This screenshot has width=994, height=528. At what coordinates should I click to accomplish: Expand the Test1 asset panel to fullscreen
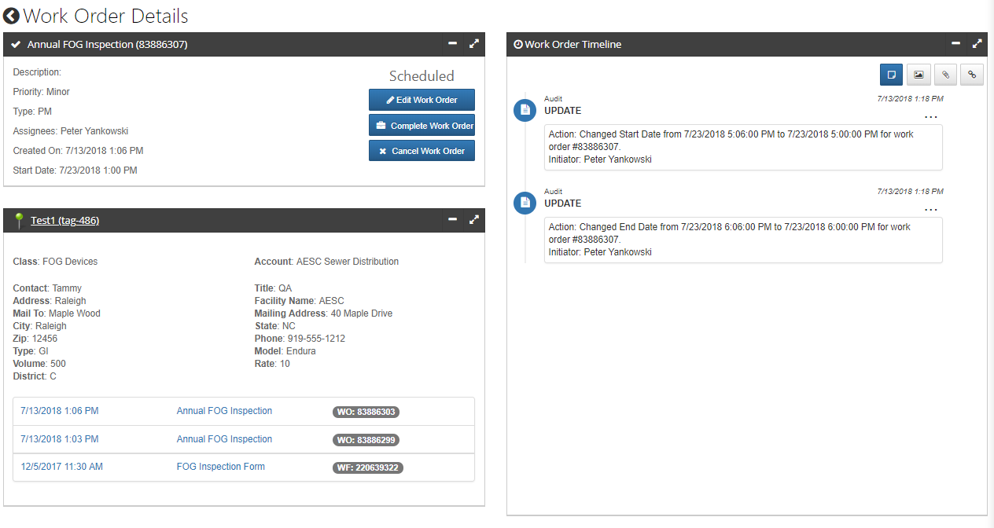[473, 220]
